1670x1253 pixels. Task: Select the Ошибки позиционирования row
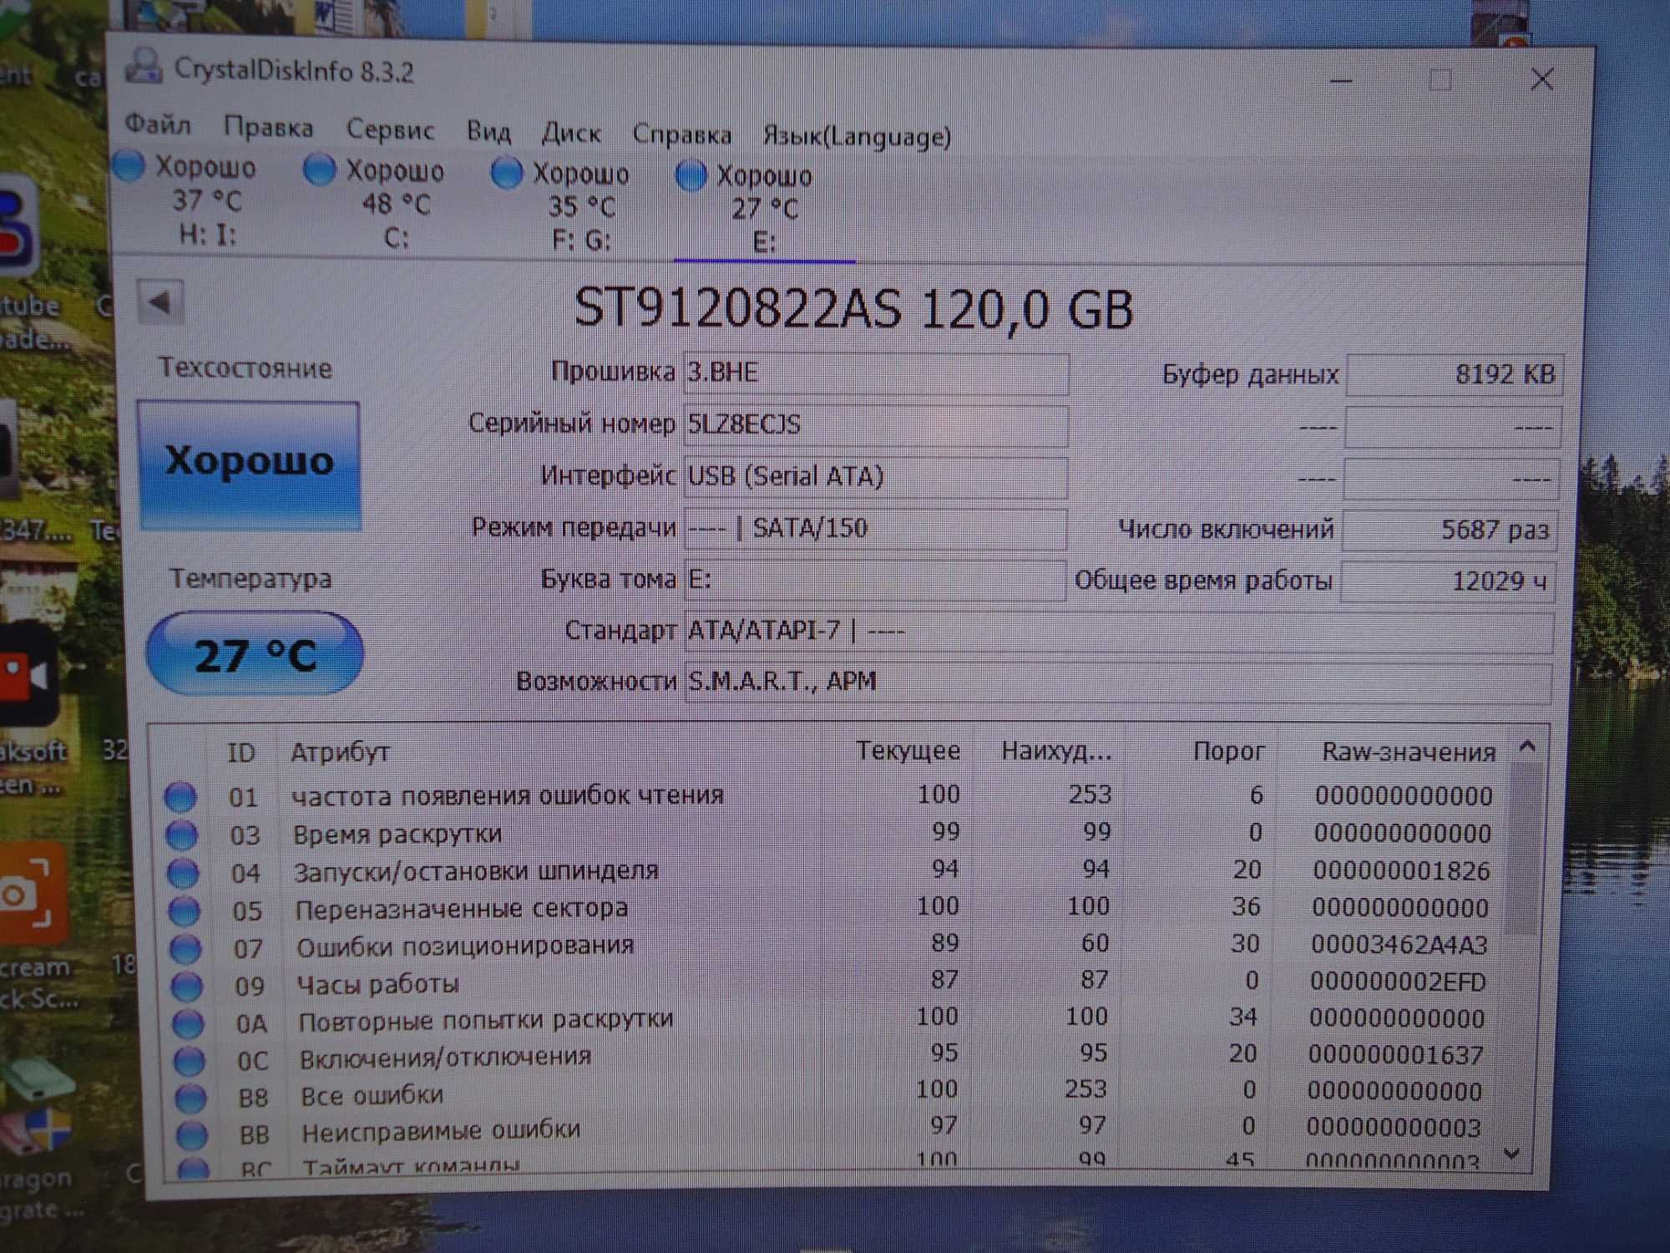(x=831, y=945)
